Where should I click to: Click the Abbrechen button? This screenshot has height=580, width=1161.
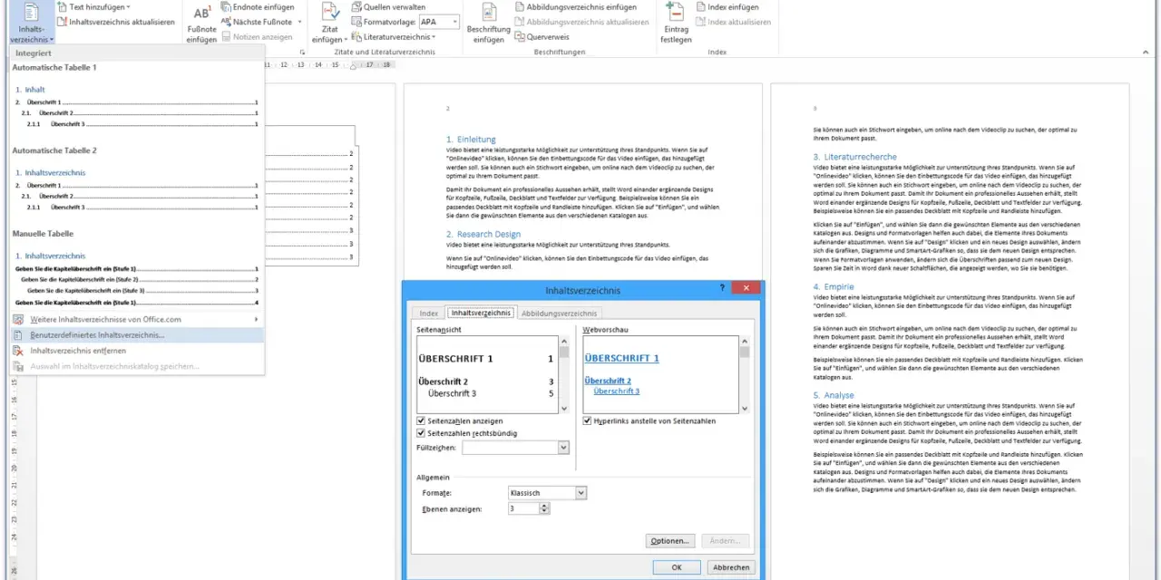point(731,567)
